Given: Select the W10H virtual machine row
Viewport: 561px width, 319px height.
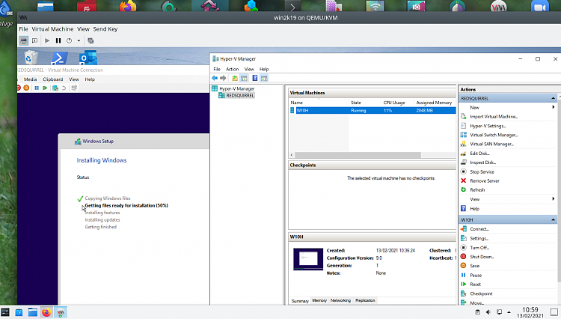Looking at the screenshot, I should coord(373,111).
